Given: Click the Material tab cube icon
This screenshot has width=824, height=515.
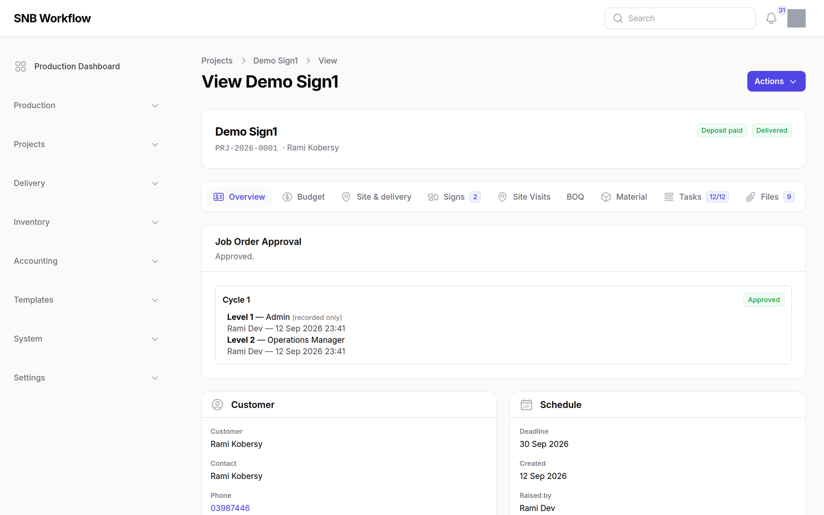Looking at the screenshot, I should coord(606,197).
